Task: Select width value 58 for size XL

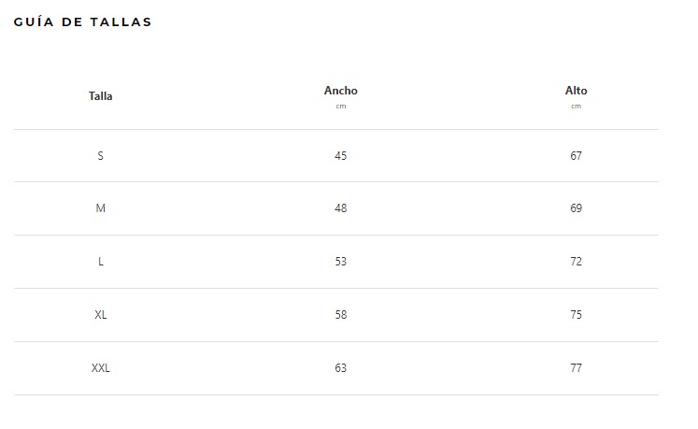Action: 340,315
